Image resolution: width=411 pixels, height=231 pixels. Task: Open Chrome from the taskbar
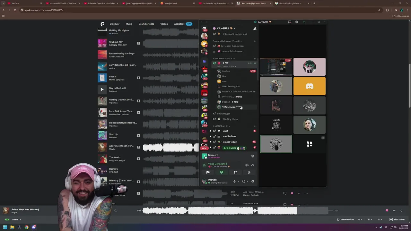coord(26,227)
